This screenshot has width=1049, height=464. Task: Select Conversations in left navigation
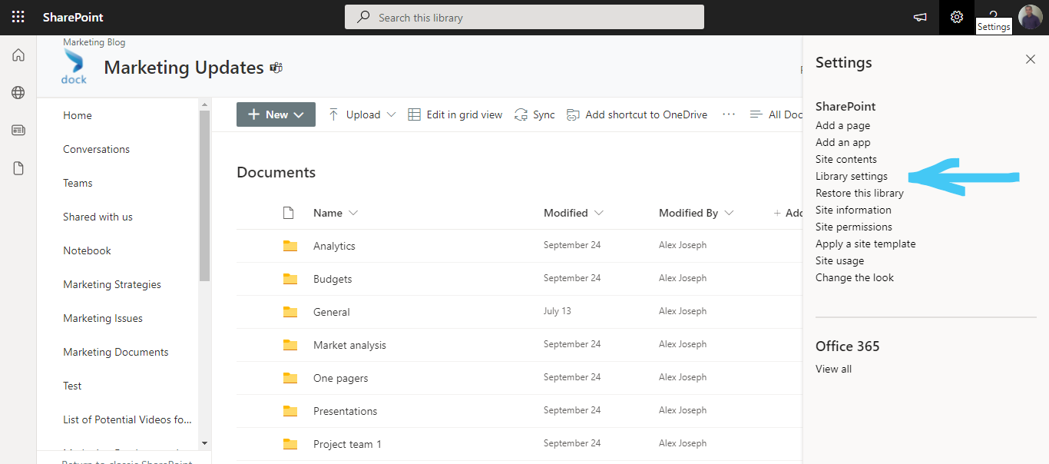[x=95, y=148]
